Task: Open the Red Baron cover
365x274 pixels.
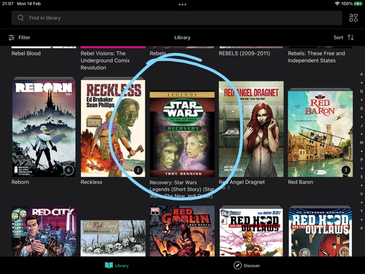Action: pyautogui.click(x=321, y=134)
